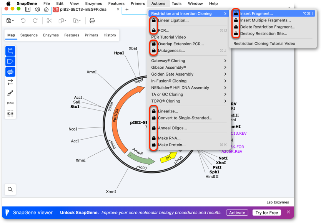Click the Save file icon in toolbar
Image resolution: width=321 pixels, height=223 pixels.
[x=8, y=21]
